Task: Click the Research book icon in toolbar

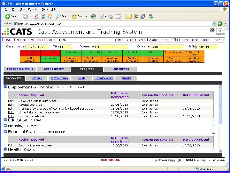Action: tap(143, 16)
